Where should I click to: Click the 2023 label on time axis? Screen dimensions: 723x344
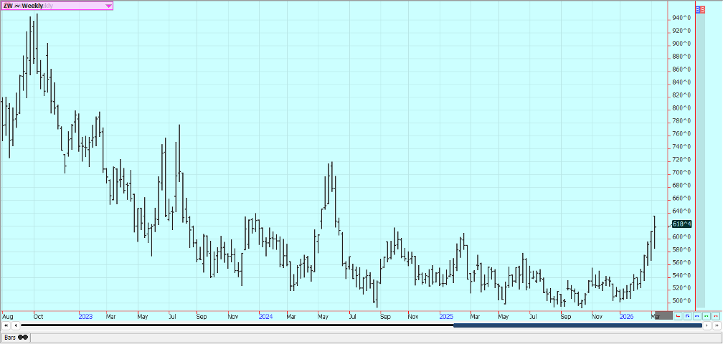click(85, 315)
